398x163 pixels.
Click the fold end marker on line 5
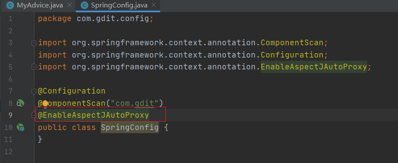click(34, 67)
